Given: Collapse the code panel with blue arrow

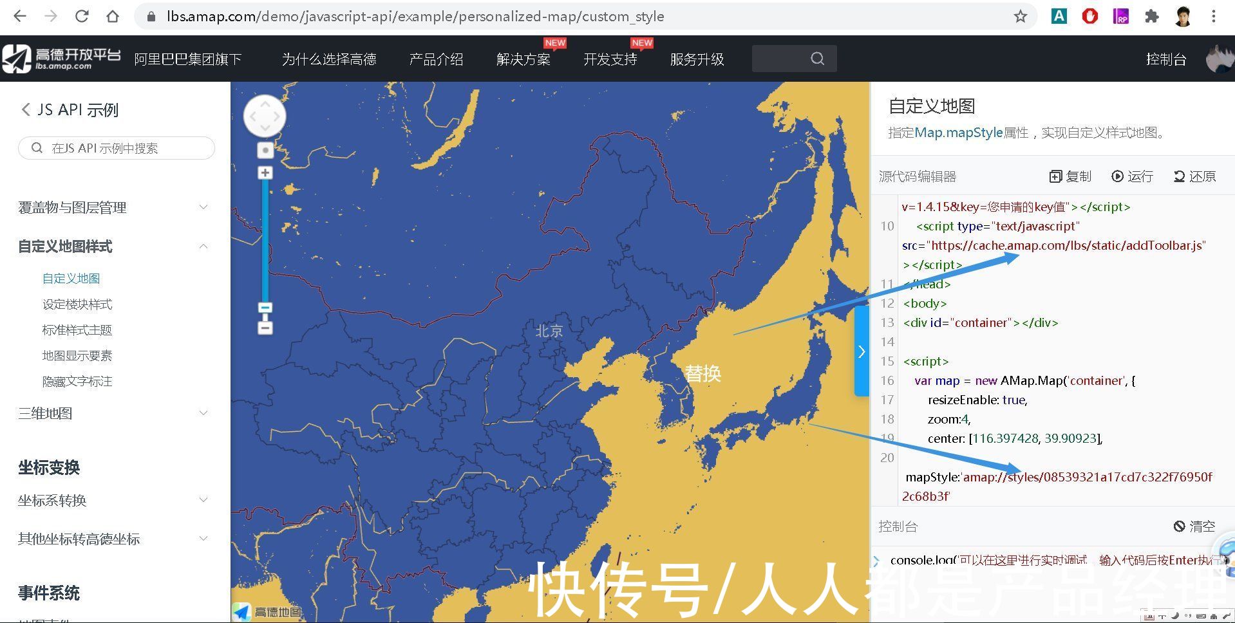Looking at the screenshot, I should (x=862, y=351).
